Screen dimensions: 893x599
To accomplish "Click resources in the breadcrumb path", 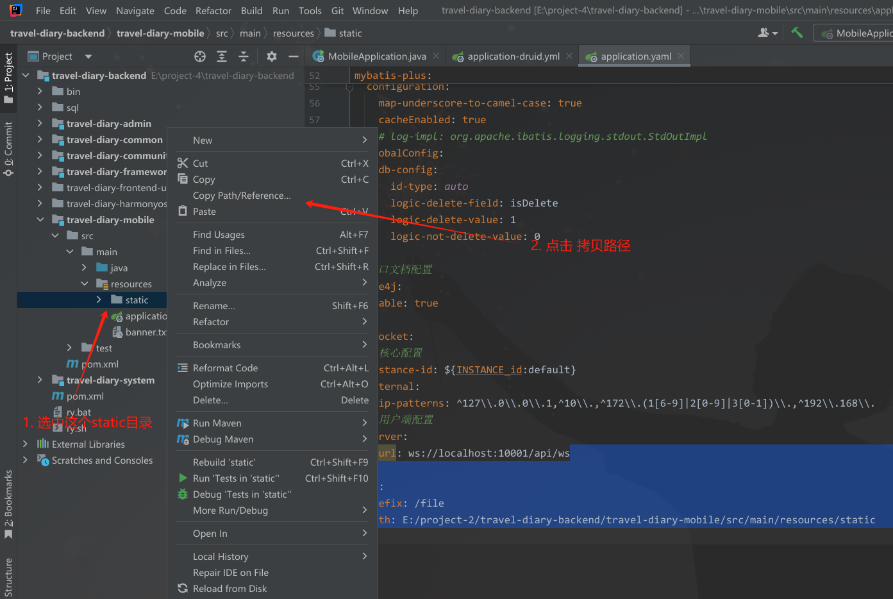I will pos(293,33).
